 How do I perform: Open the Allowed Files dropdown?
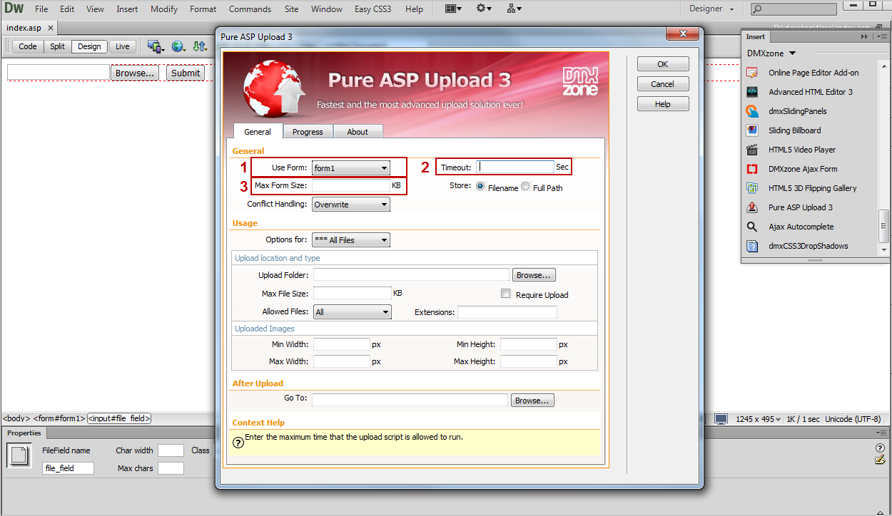point(353,311)
